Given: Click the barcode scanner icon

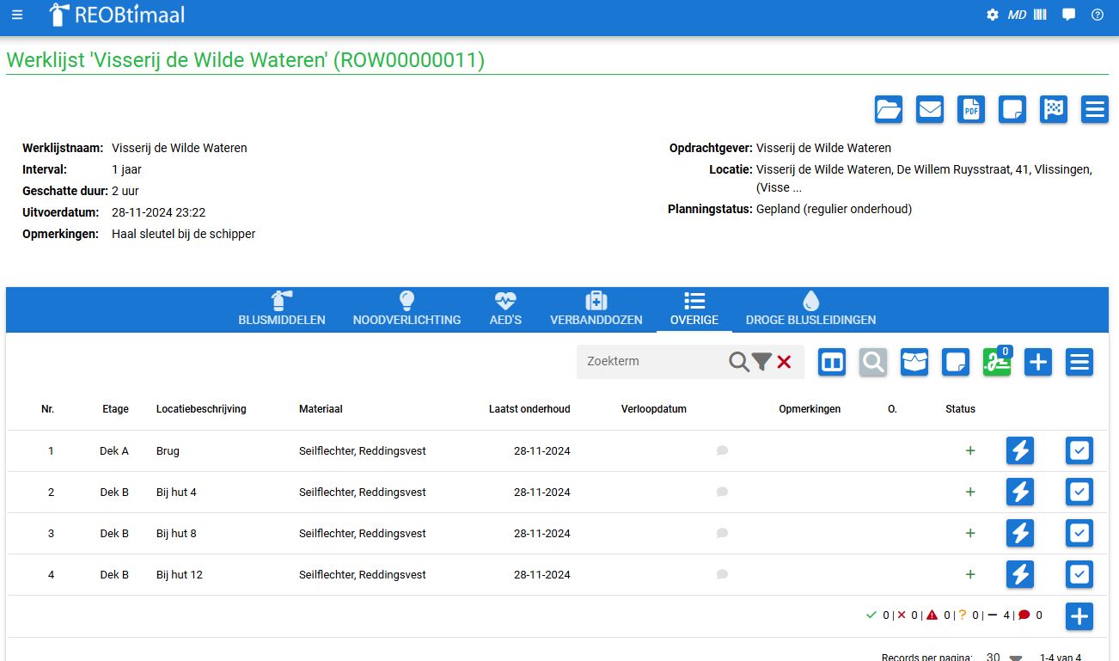Looking at the screenshot, I should 1040,15.
